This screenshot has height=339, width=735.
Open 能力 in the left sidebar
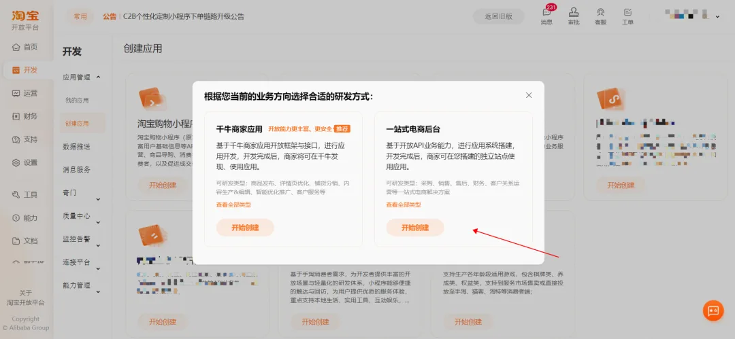[x=25, y=217]
